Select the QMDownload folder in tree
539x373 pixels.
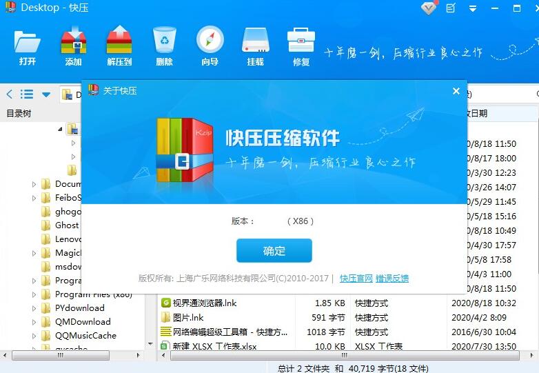tap(76, 322)
